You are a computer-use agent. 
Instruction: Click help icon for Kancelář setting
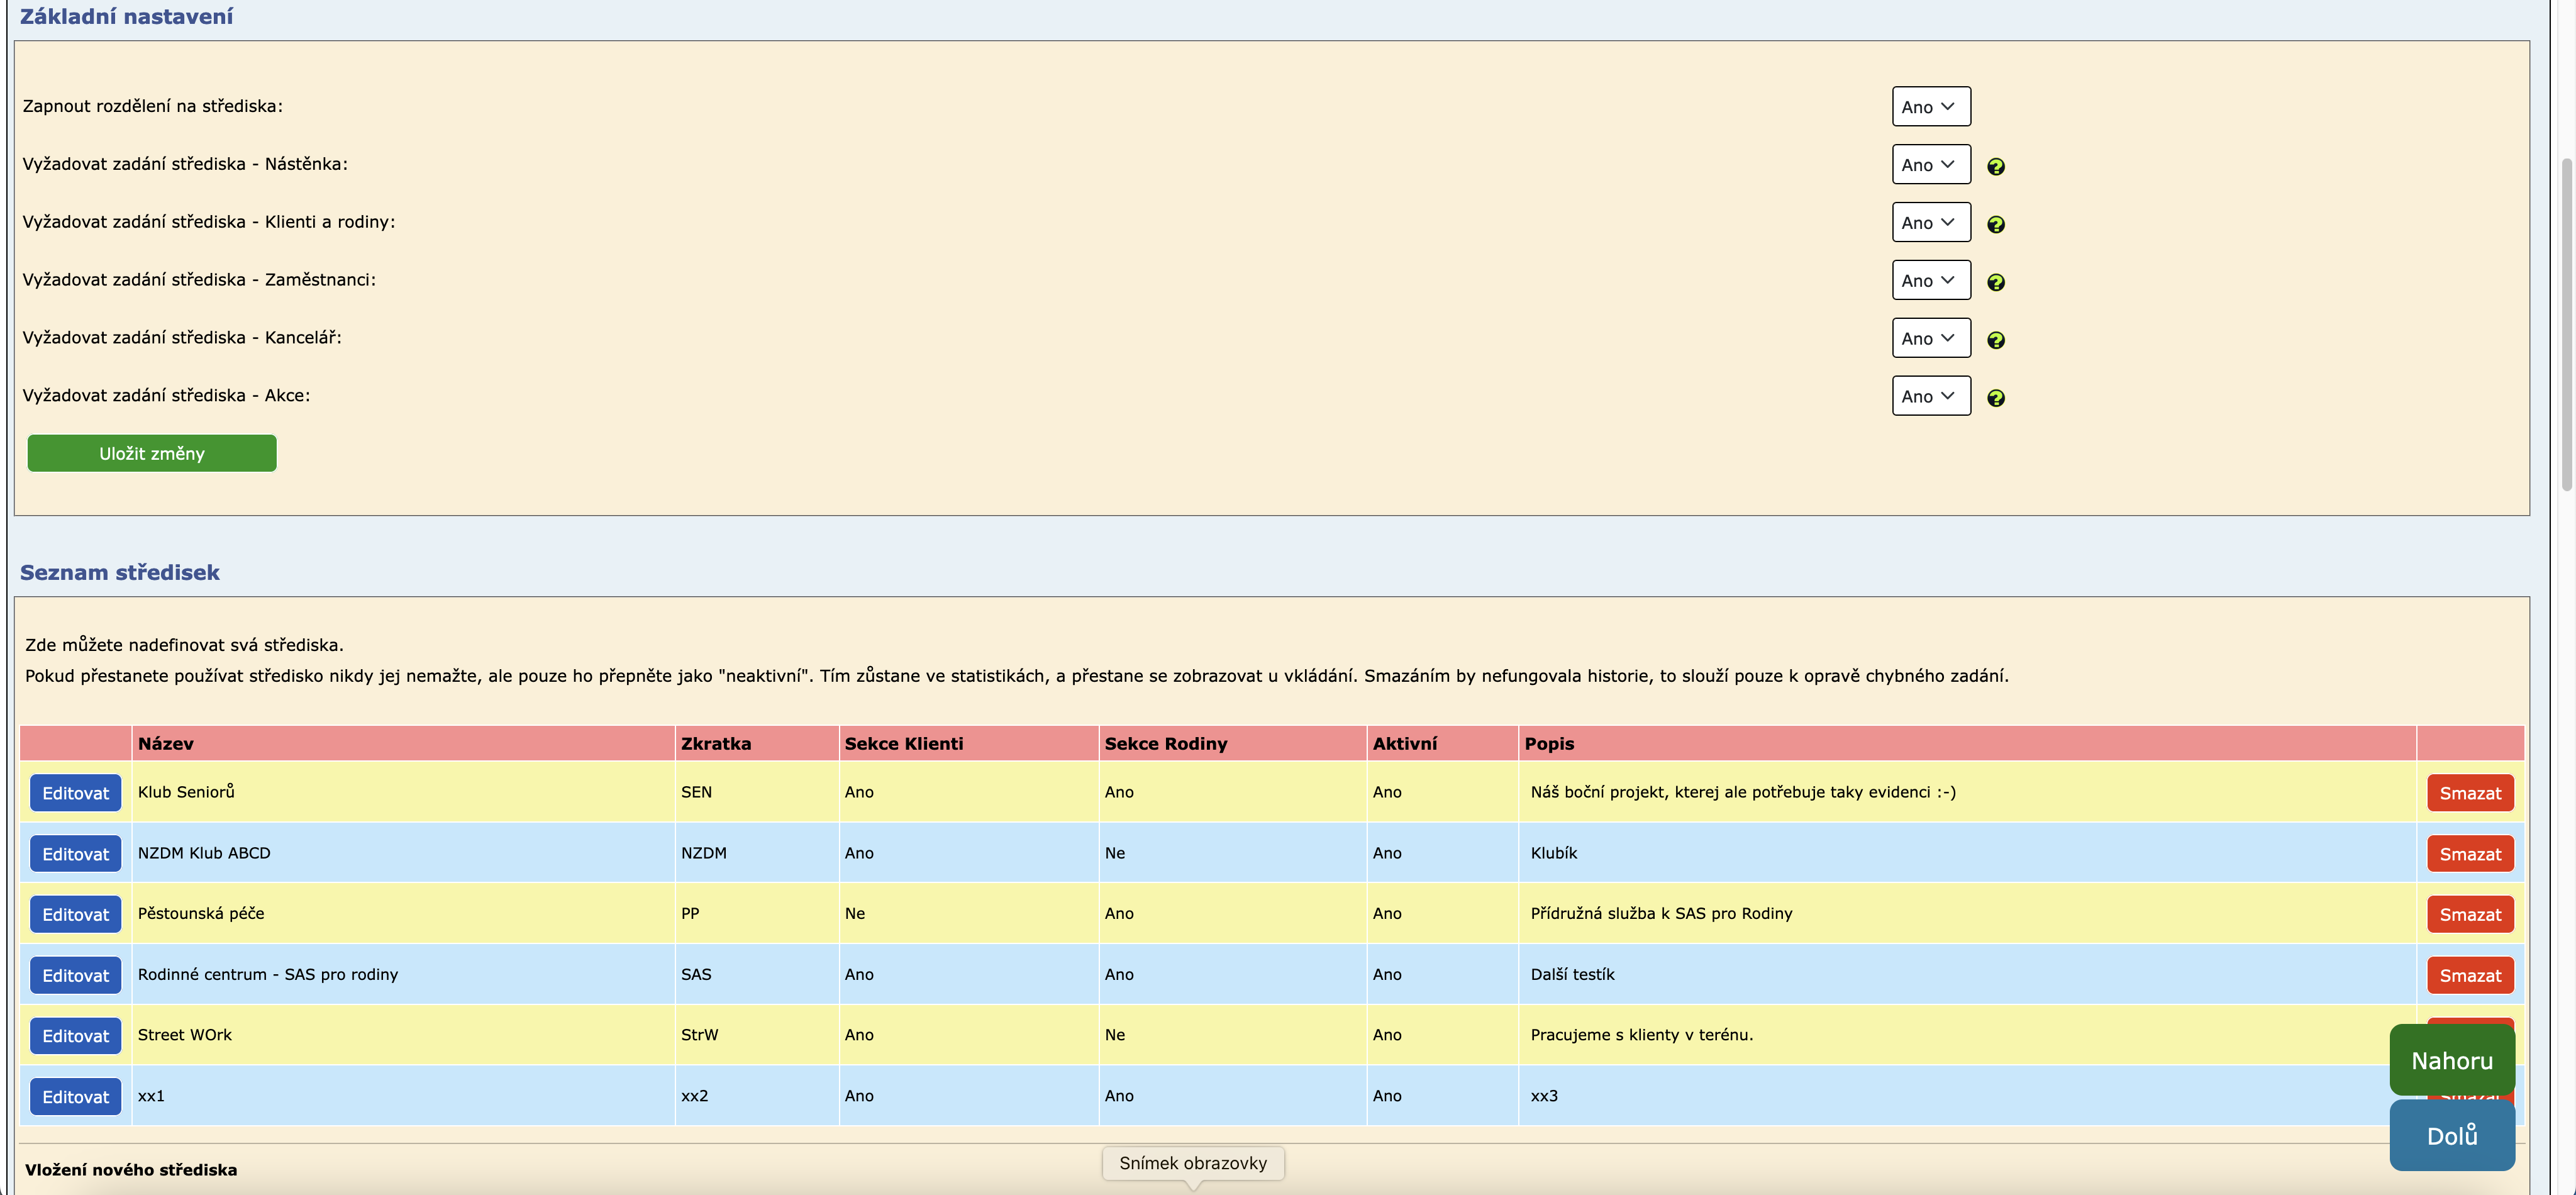pos(1995,340)
